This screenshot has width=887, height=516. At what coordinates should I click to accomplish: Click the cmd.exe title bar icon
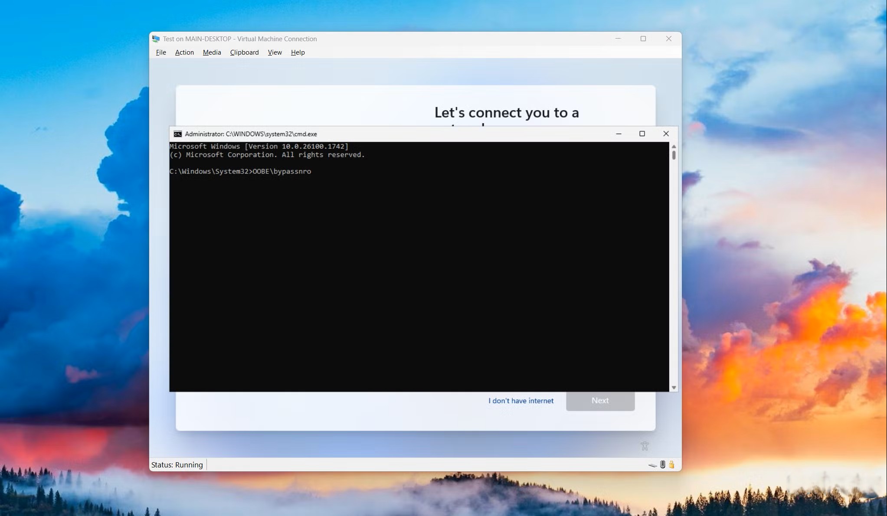[x=177, y=134]
